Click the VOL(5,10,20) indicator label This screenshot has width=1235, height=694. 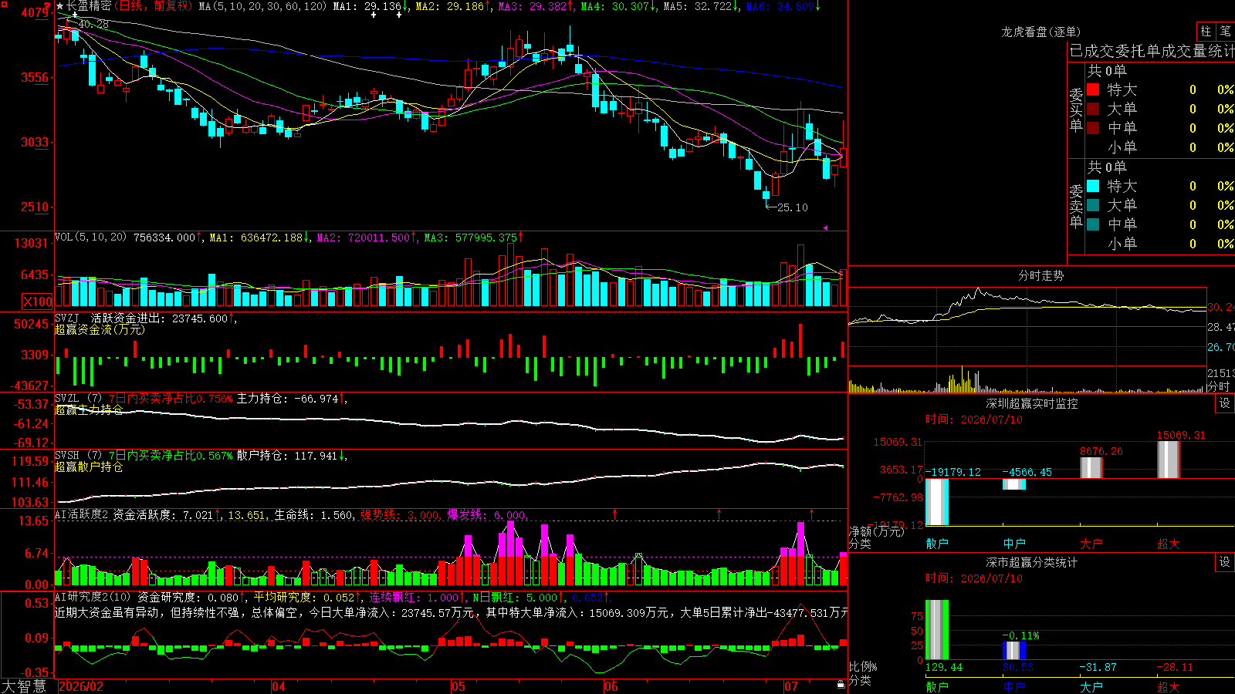(x=90, y=237)
